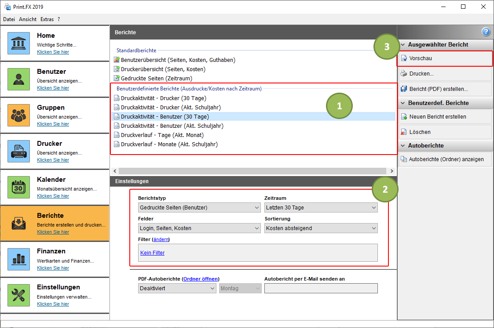Click the horizontal scrollbar right arrow
This screenshot has width=494, height=328.
(x=392, y=171)
